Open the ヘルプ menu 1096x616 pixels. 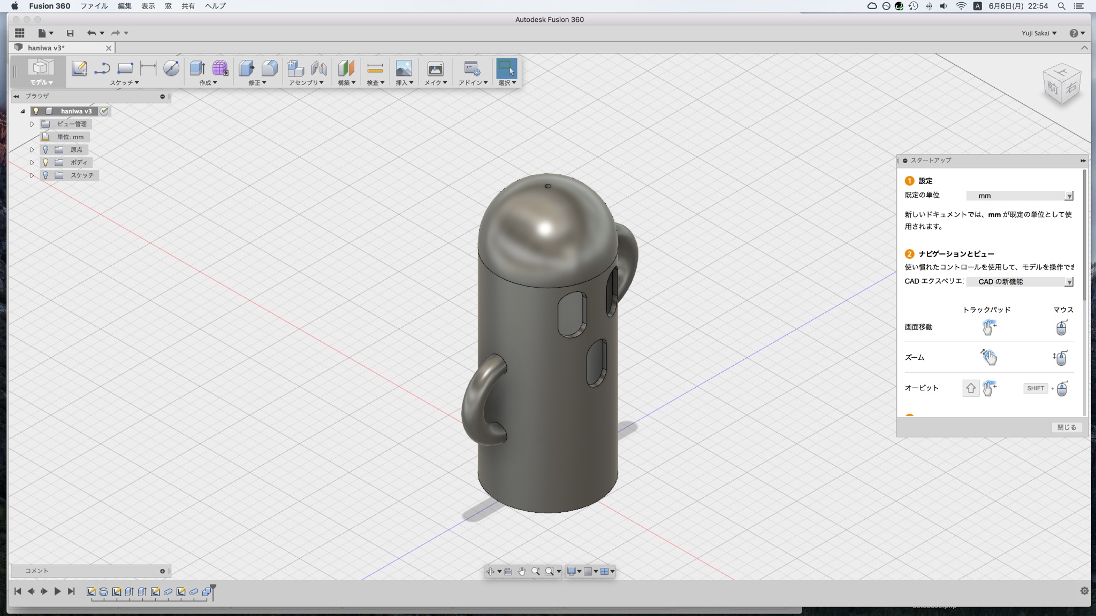click(215, 6)
